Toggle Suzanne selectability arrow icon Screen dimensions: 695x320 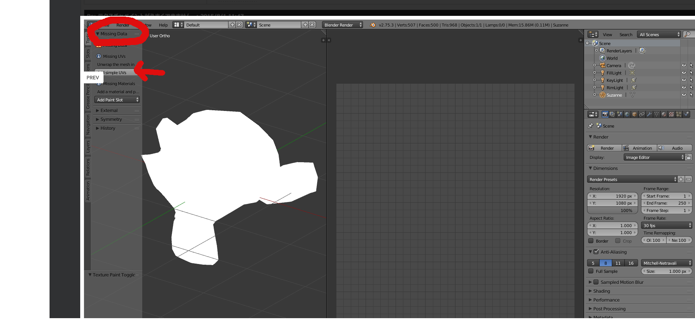(691, 95)
